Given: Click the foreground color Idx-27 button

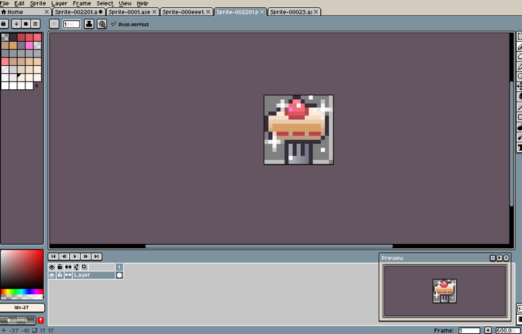Looking at the screenshot, I should [22, 308].
